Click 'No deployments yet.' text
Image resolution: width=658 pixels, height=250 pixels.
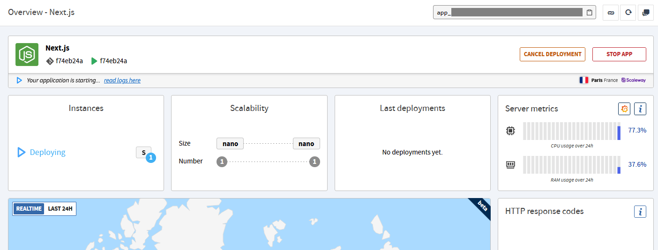[412, 152]
